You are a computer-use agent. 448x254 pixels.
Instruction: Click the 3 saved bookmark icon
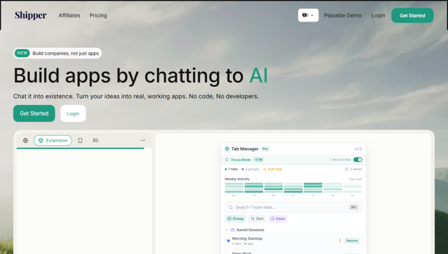coord(346,170)
